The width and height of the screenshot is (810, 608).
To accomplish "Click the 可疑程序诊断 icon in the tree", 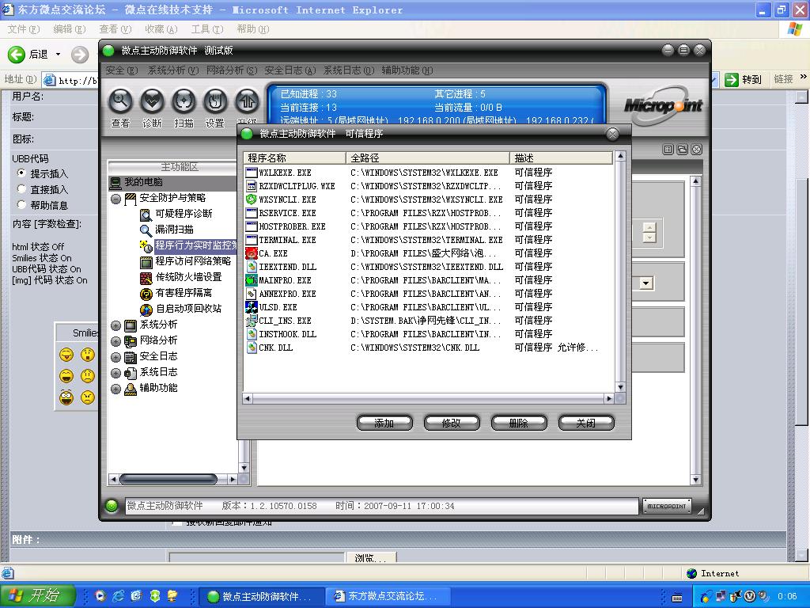I will (146, 215).
